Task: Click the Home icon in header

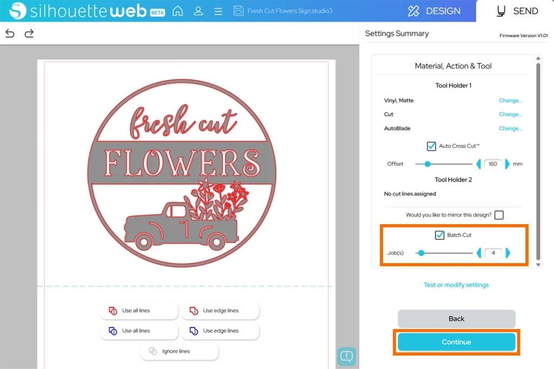Action: pos(177,11)
